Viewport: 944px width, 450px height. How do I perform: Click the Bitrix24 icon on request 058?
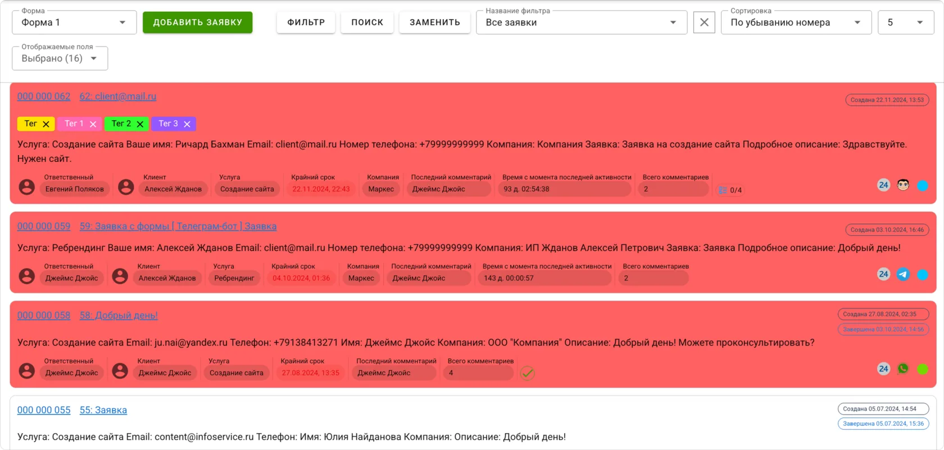coord(883,369)
